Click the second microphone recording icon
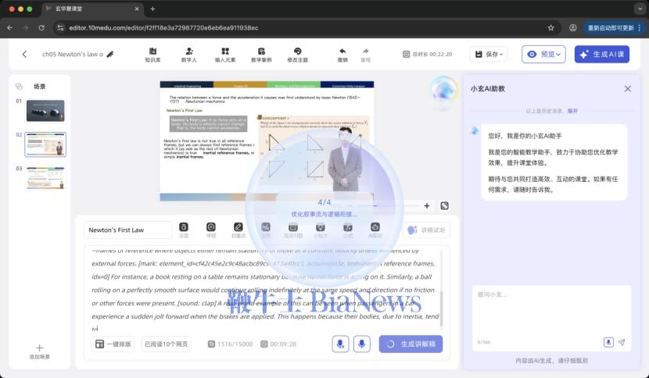This screenshot has height=378, width=649. [362, 344]
